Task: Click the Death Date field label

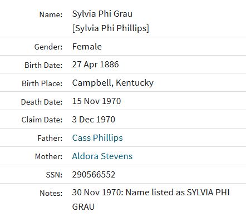Action: coord(42,102)
